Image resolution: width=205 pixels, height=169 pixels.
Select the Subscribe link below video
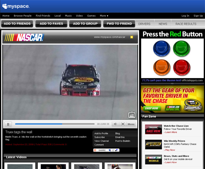click(x=100, y=137)
